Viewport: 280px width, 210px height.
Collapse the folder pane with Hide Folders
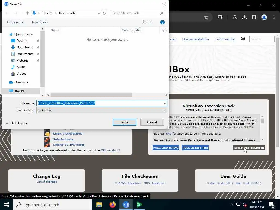17,123
